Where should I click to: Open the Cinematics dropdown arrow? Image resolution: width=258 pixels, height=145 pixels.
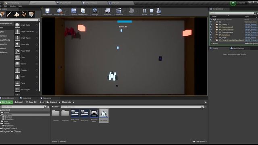click(124, 12)
